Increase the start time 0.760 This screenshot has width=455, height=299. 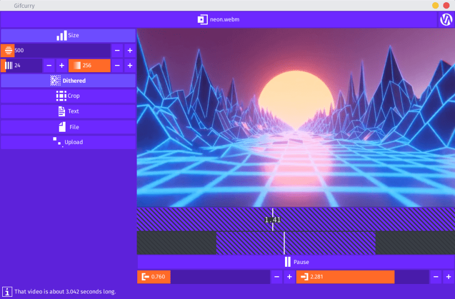click(289, 277)
